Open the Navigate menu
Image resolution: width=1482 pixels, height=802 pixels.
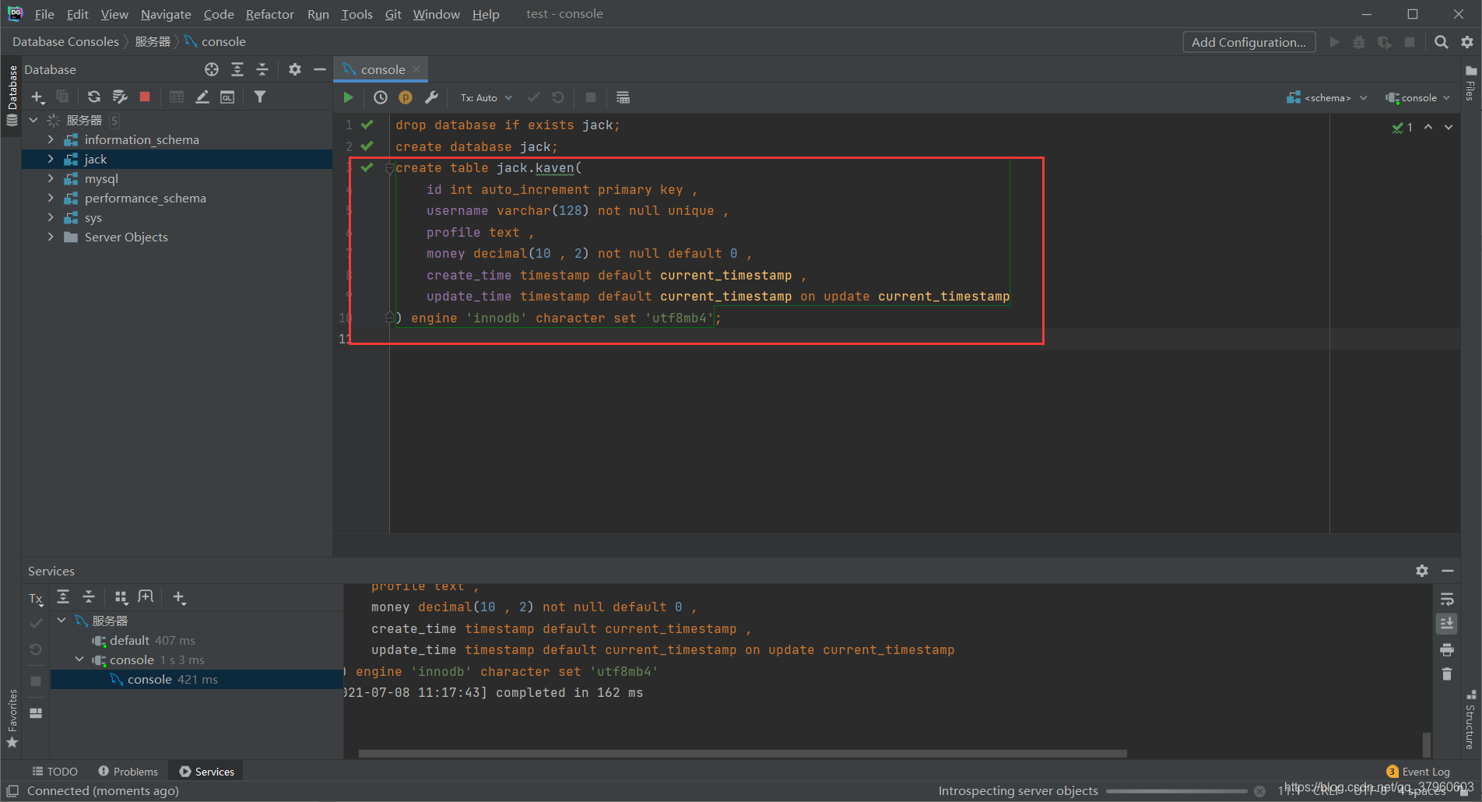(166, 14)
